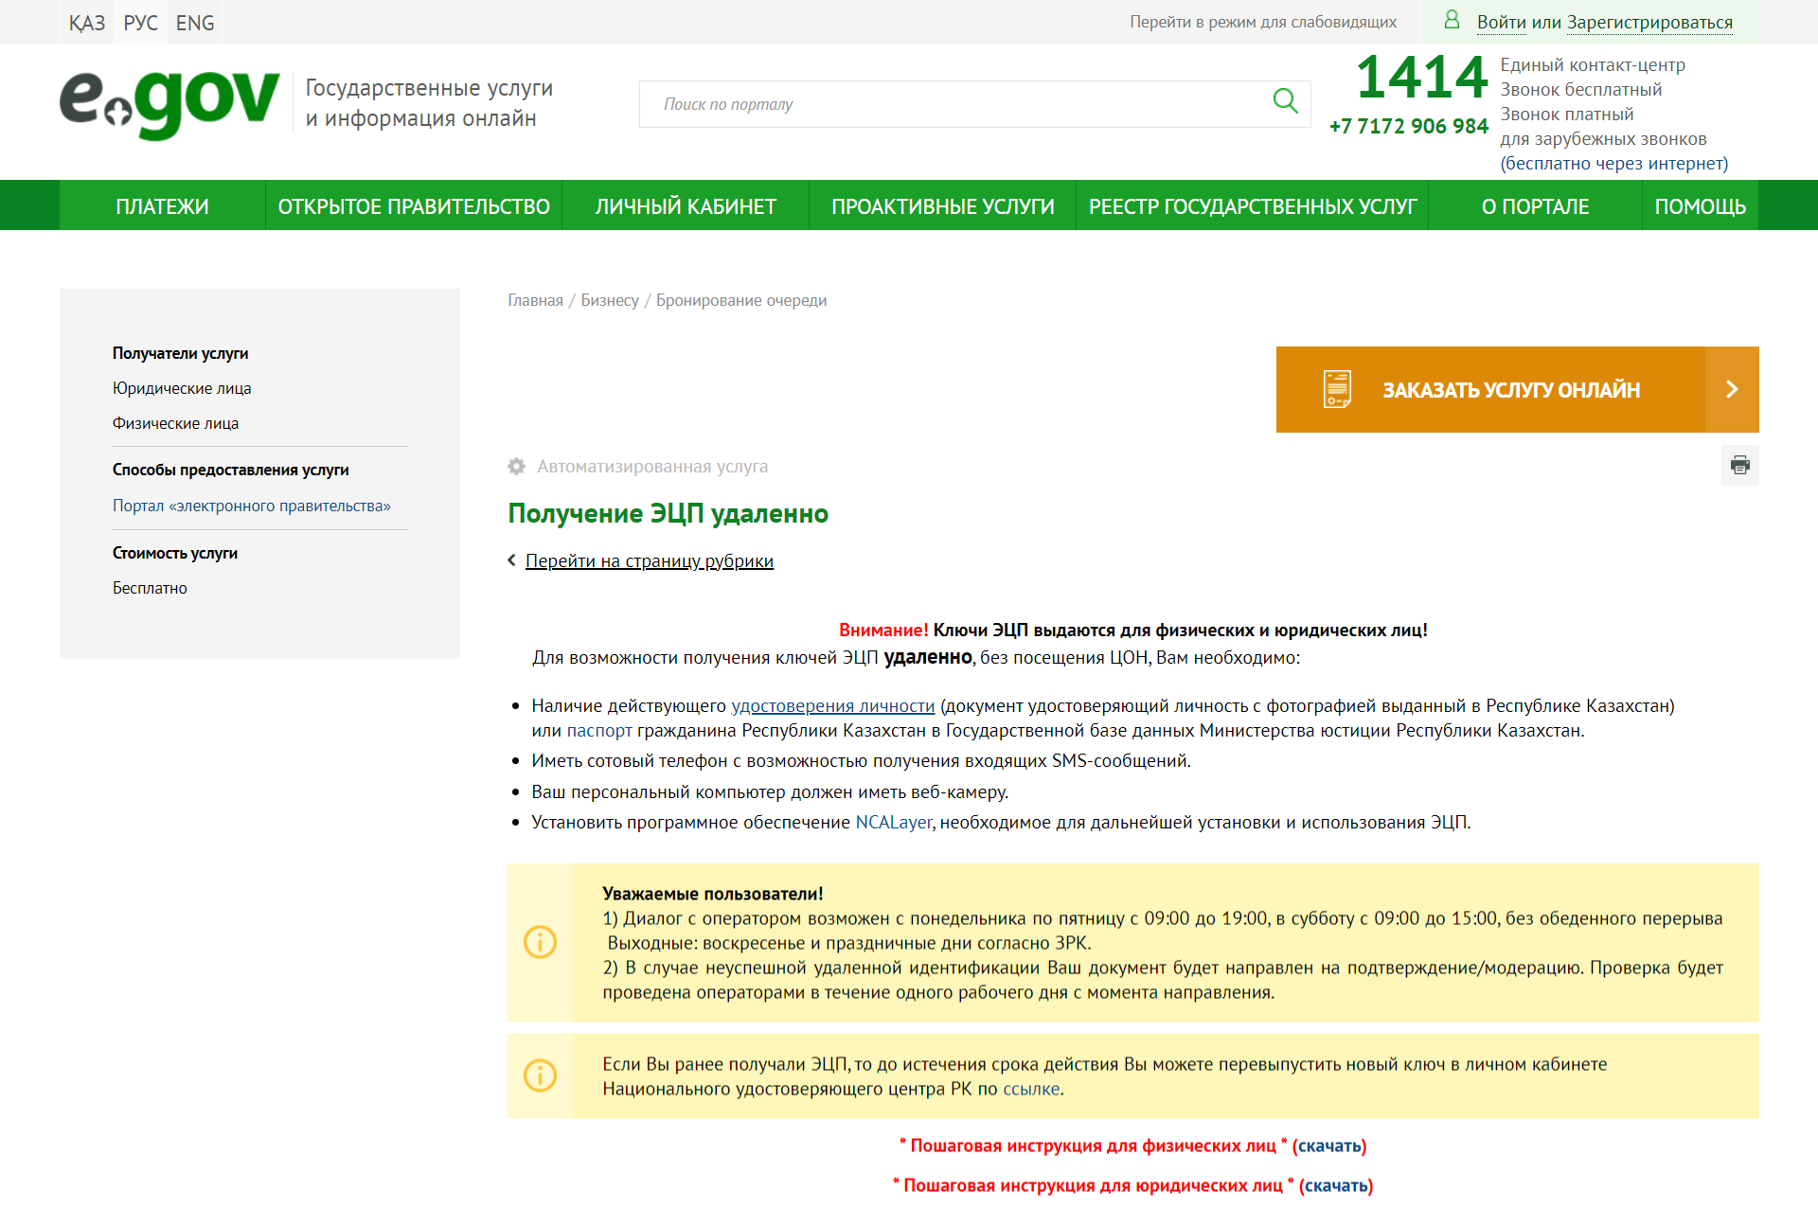Click the eGov logo
The width and height of the screenshot is (1818, 1209).
click(x=169, y=104)
